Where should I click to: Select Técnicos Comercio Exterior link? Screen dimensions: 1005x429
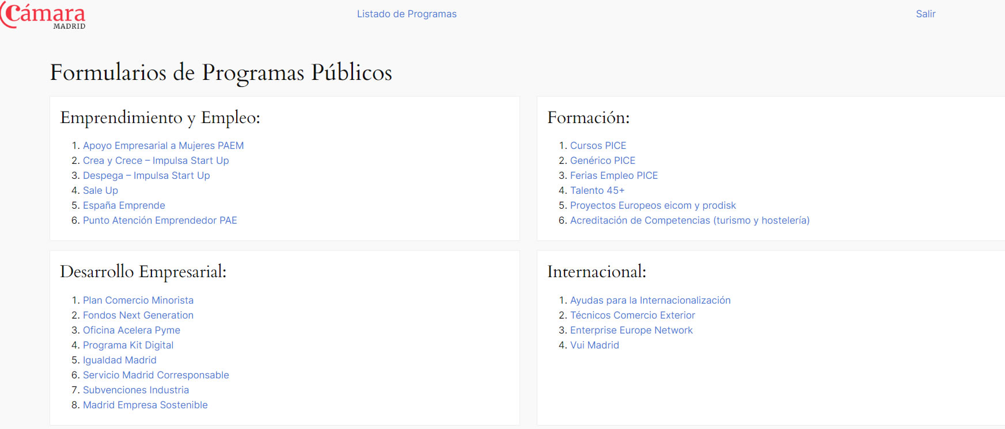point(632,315)
